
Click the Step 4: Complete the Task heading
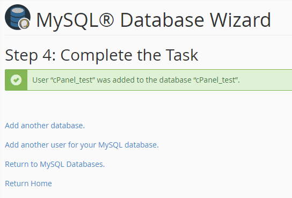click(101, 55)
